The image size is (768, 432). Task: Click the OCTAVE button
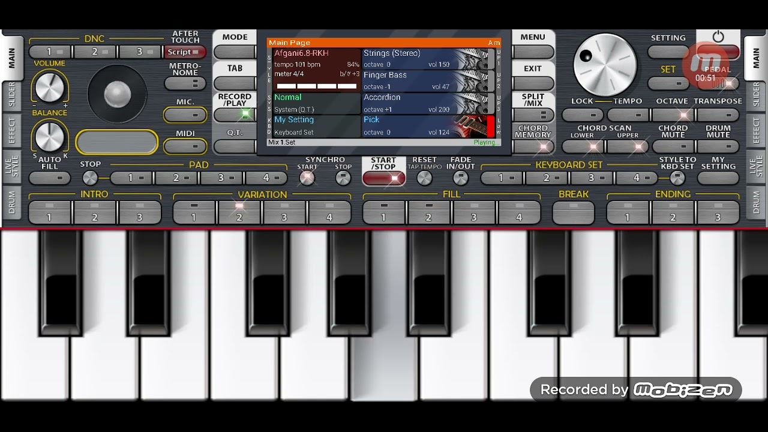click(x=673, y=115)
